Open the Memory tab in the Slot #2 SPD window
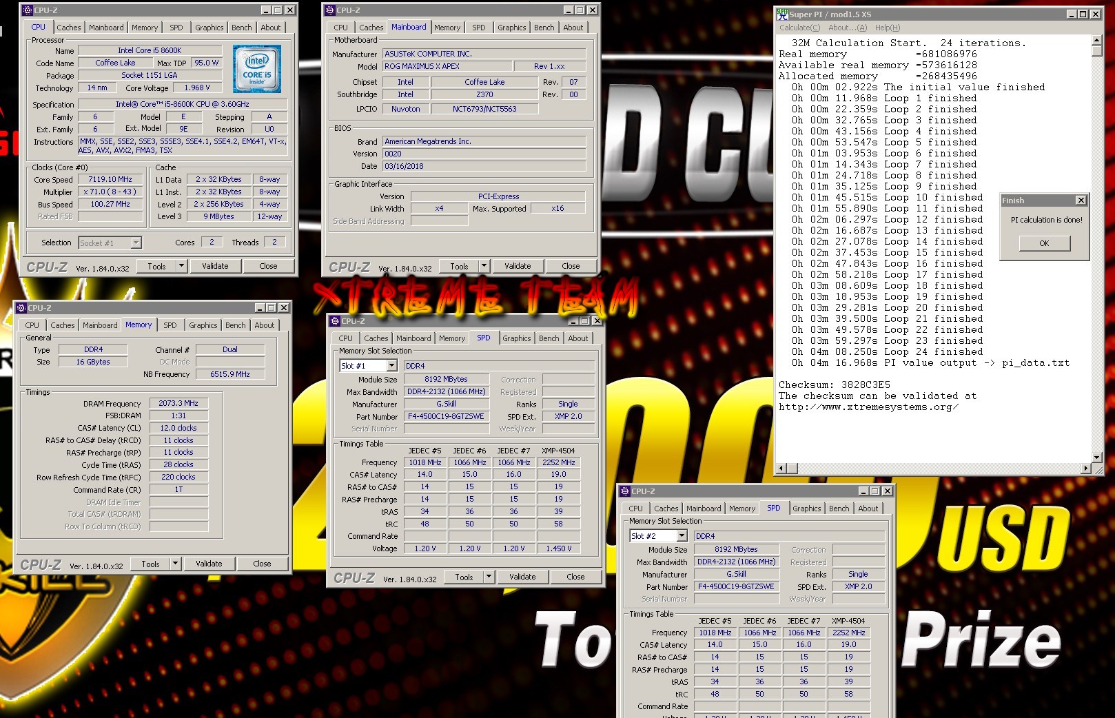 (742, 509)
